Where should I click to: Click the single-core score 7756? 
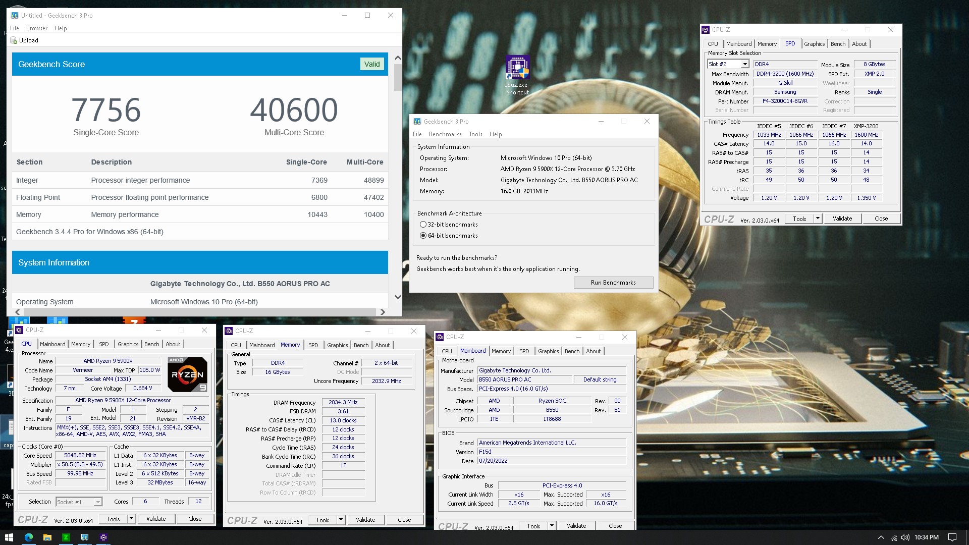106,110
